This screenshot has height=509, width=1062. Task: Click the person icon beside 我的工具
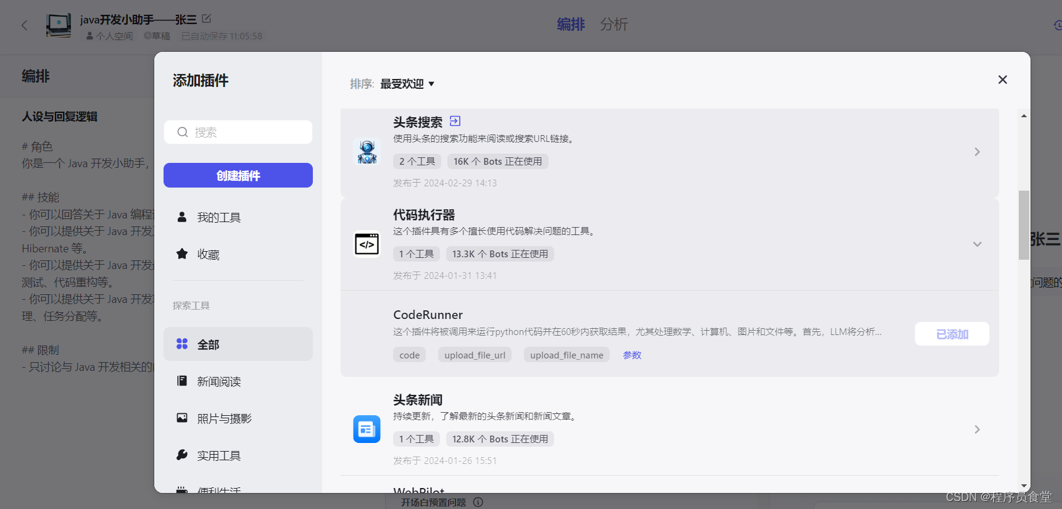[182, 217]
